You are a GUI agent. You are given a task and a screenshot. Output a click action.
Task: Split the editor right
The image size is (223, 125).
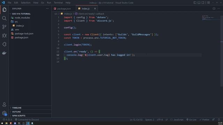[x=214, y=9]
